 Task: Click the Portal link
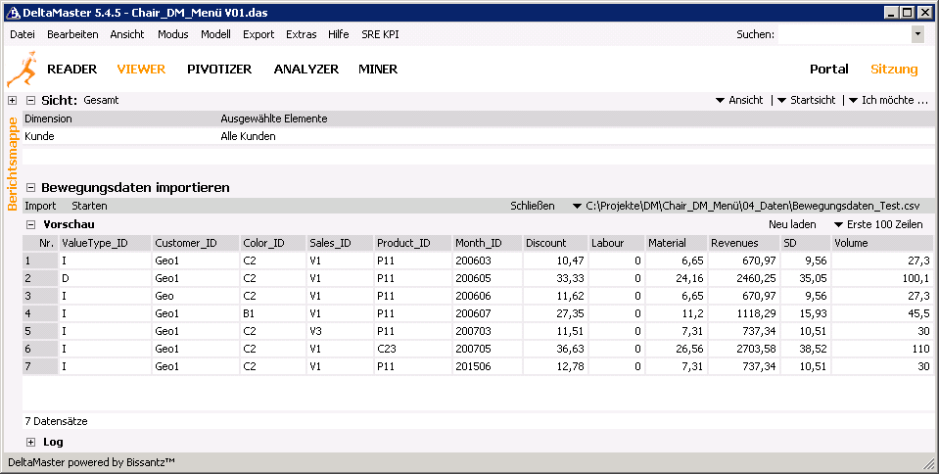point(828,70)
